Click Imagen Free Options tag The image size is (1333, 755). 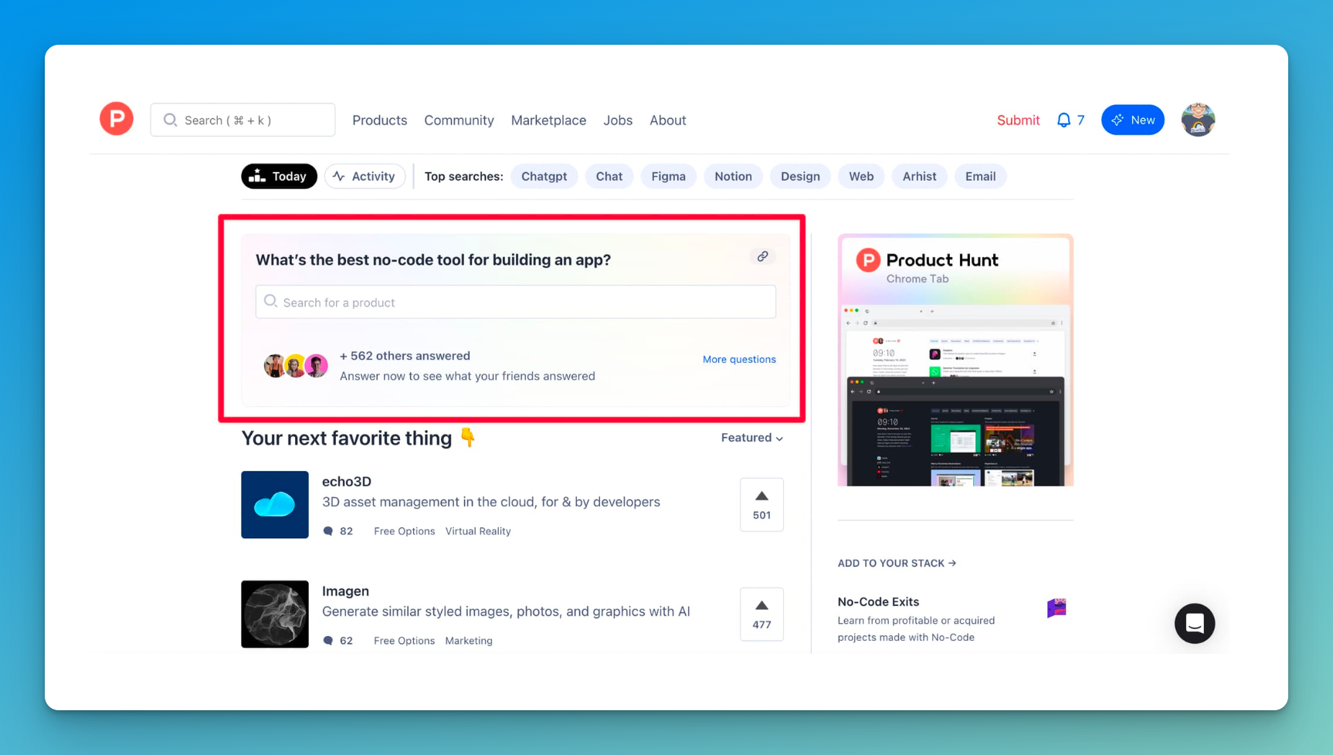point(404,641)
